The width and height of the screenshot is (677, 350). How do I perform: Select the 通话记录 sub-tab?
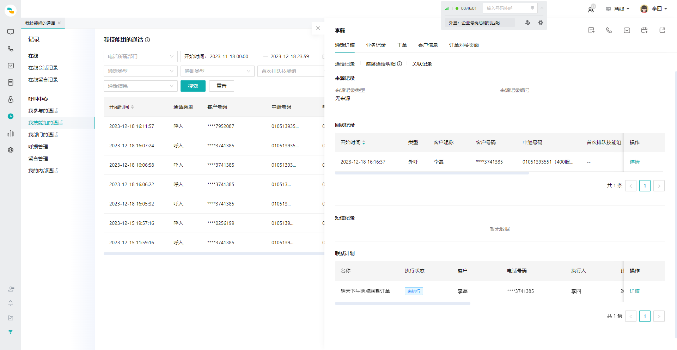pos(345,64)
